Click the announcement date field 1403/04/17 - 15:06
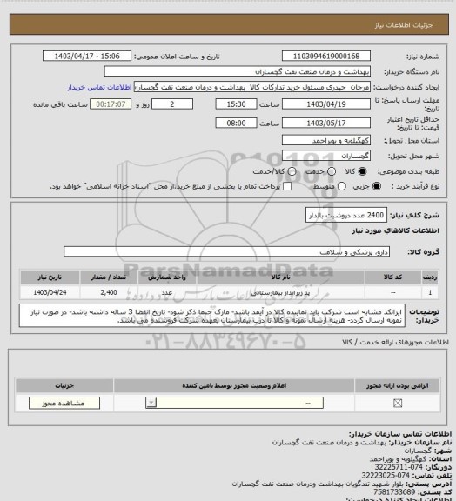The width and height of the screenshot is (456, 501). pos(87,56)
